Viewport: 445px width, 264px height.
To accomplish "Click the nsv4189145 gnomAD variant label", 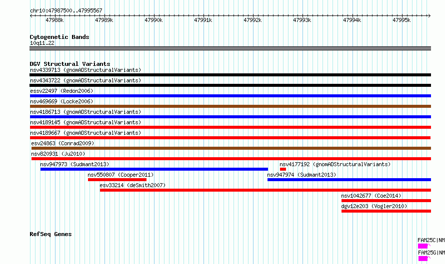I will 85,122.
